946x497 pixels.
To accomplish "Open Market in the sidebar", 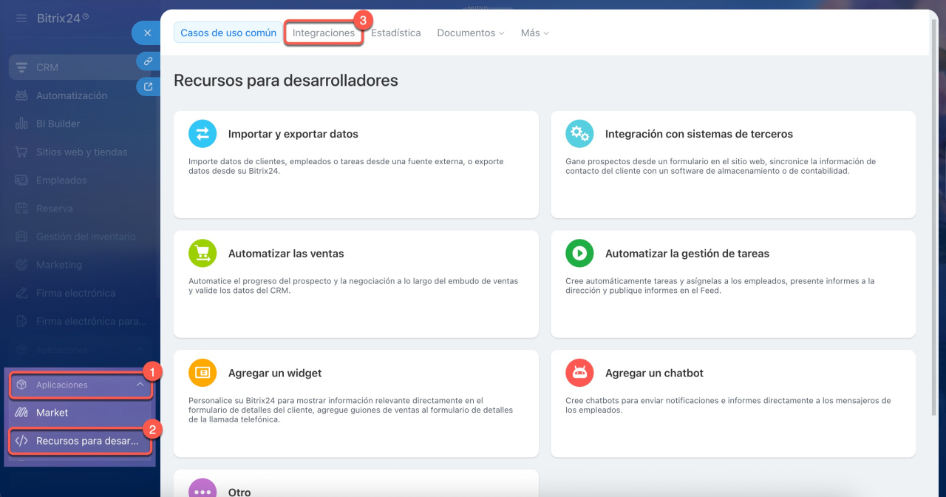I will [52, 413].
